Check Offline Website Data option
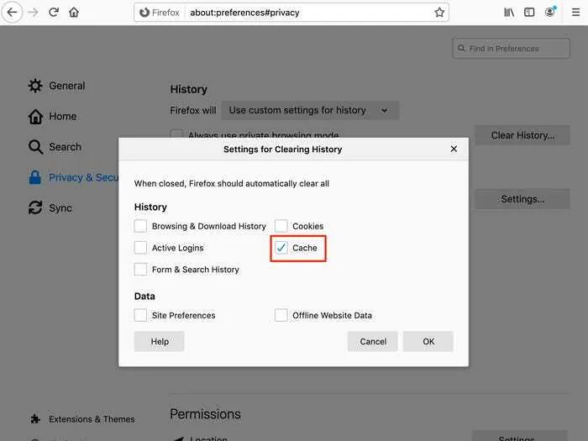 tap(281, 315)
